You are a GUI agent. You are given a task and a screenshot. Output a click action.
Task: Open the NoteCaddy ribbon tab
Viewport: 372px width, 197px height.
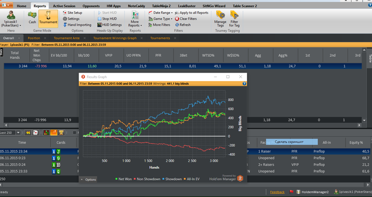click(x=136, y=6)
